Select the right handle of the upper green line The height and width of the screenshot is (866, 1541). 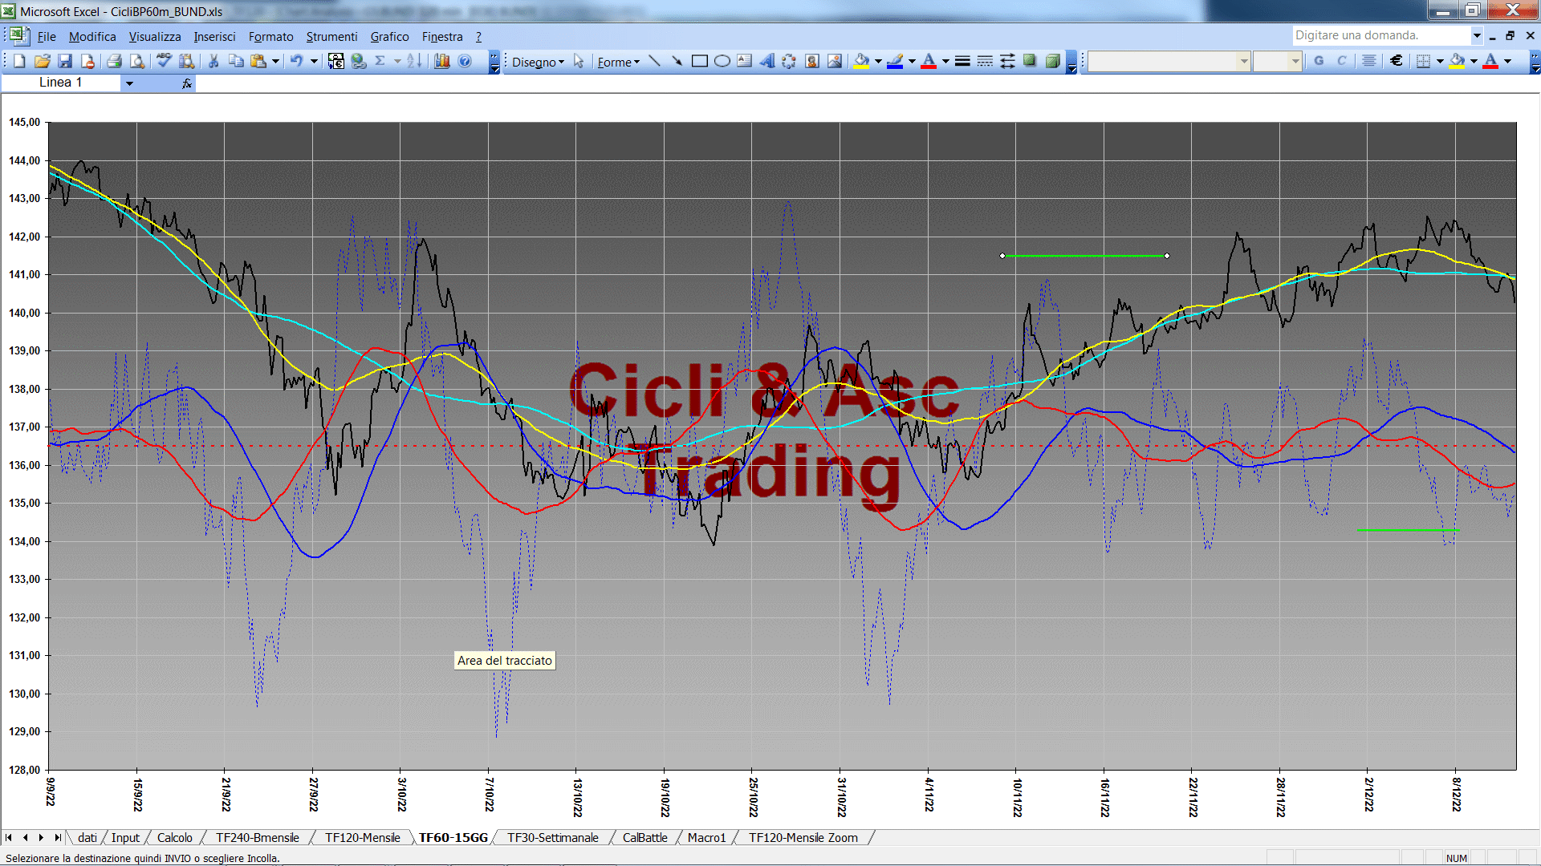[x=1166, y=256]
